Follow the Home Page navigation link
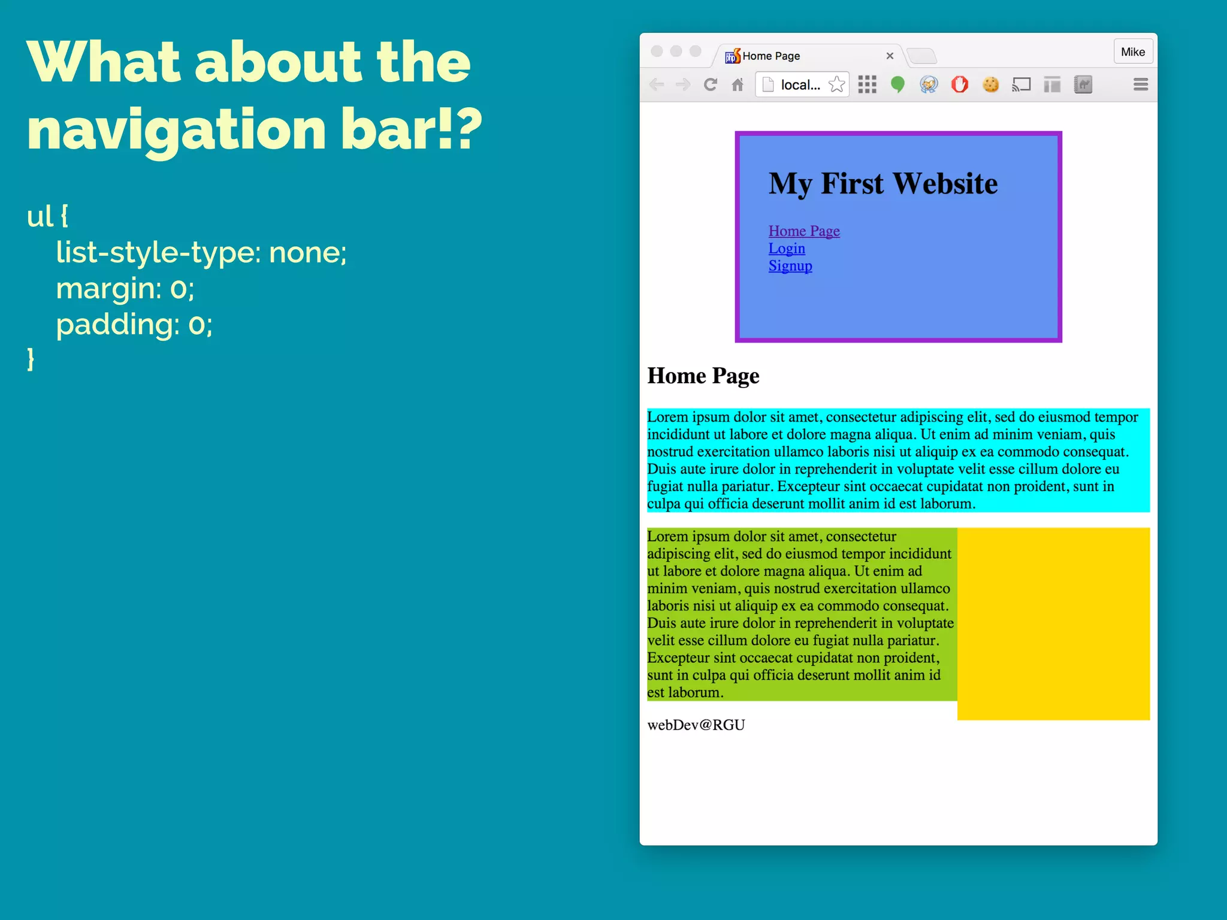Screen dimensions: 1227x920 (804, 231)
